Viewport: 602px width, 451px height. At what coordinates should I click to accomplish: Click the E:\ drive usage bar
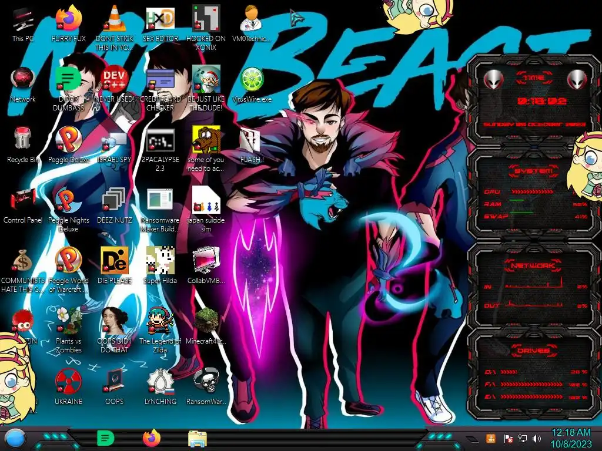click(531, 397)
